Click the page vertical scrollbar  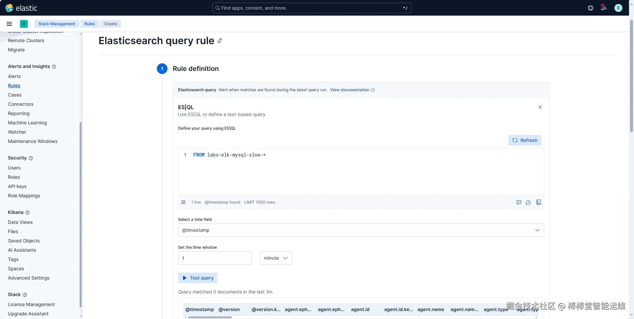coord(631,76)
